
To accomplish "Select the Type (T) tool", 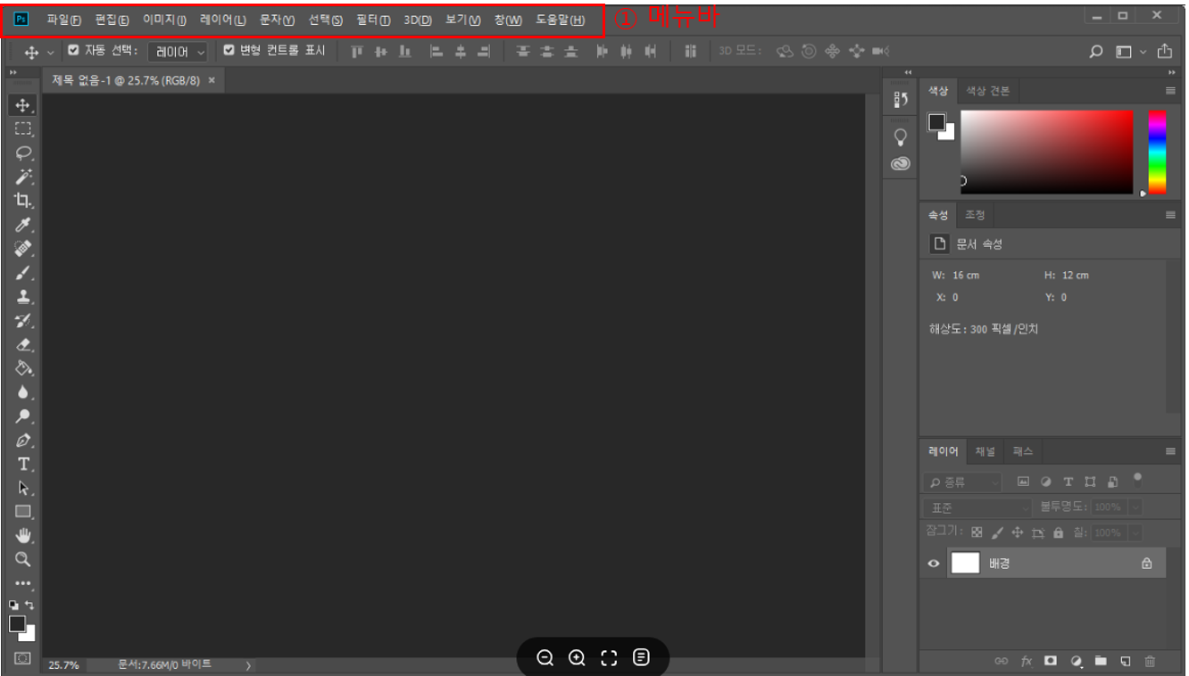I will pyautogui.click(x=22, y=464).
